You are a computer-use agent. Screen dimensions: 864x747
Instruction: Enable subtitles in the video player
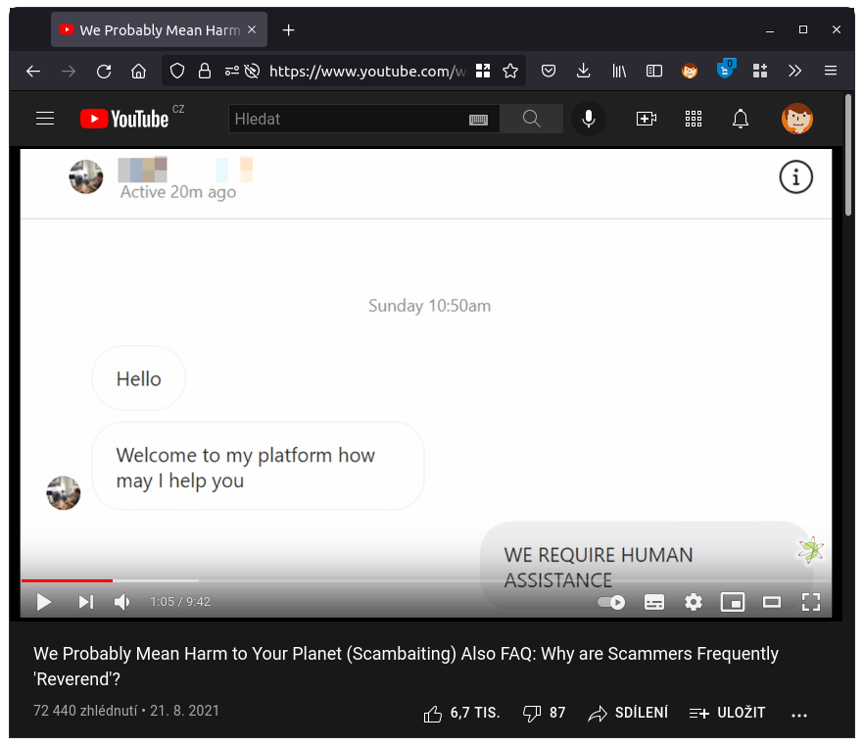point(654,602)
